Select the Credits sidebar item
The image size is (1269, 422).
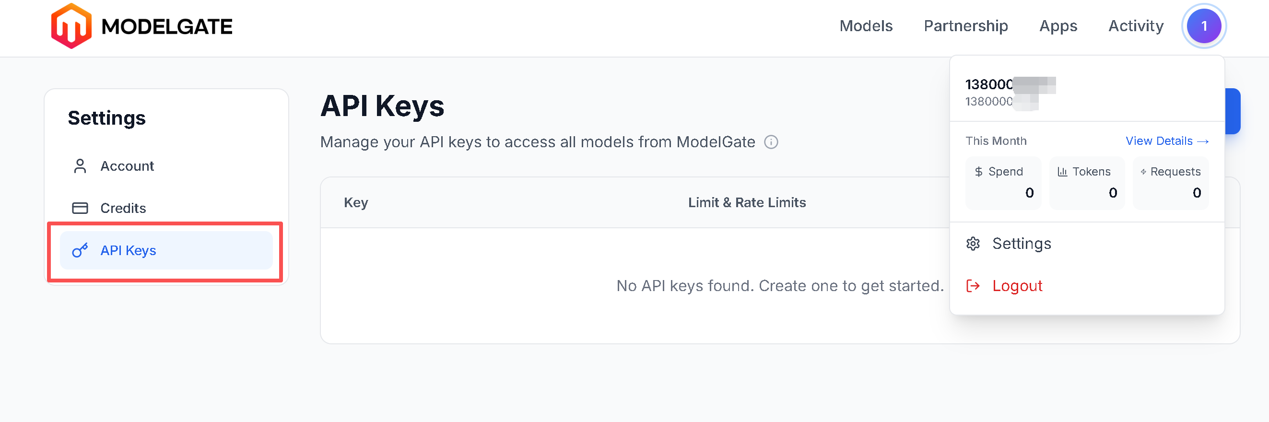pos(123,208)
